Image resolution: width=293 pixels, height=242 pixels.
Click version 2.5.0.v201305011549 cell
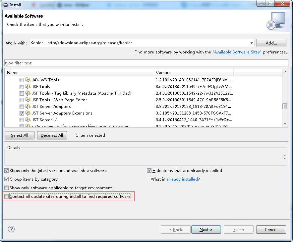point(194,100)
